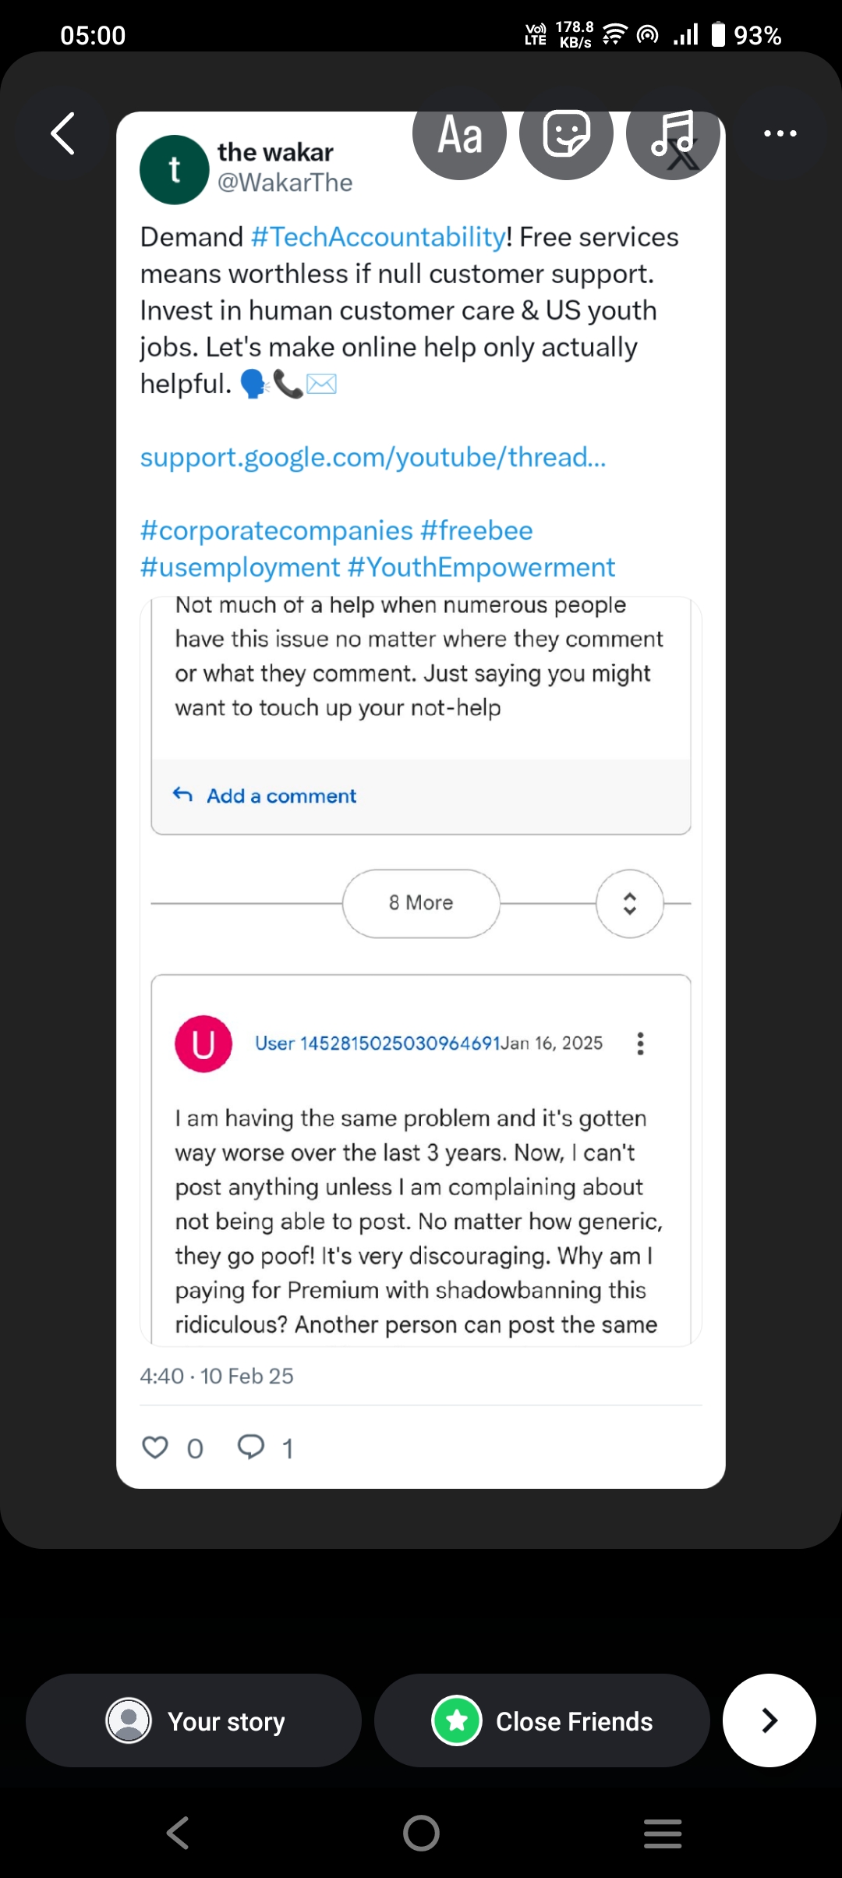
Task: Open the user comment's three-dot menu
Action: coord(640,1044)
